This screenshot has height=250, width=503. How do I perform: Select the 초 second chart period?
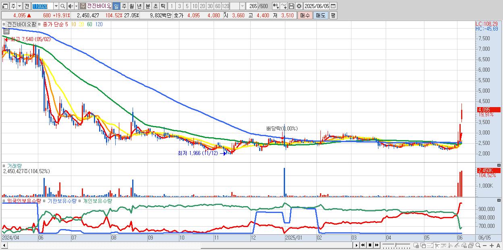coord(155,6)
